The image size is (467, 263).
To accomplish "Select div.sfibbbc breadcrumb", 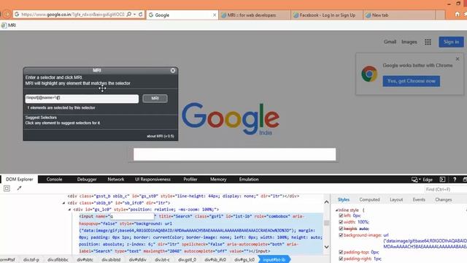I will pyautogui.click(x=58, y=260).
